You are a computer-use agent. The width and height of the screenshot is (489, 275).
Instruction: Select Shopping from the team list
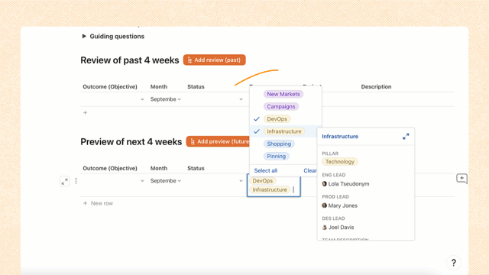pos(279,144)
